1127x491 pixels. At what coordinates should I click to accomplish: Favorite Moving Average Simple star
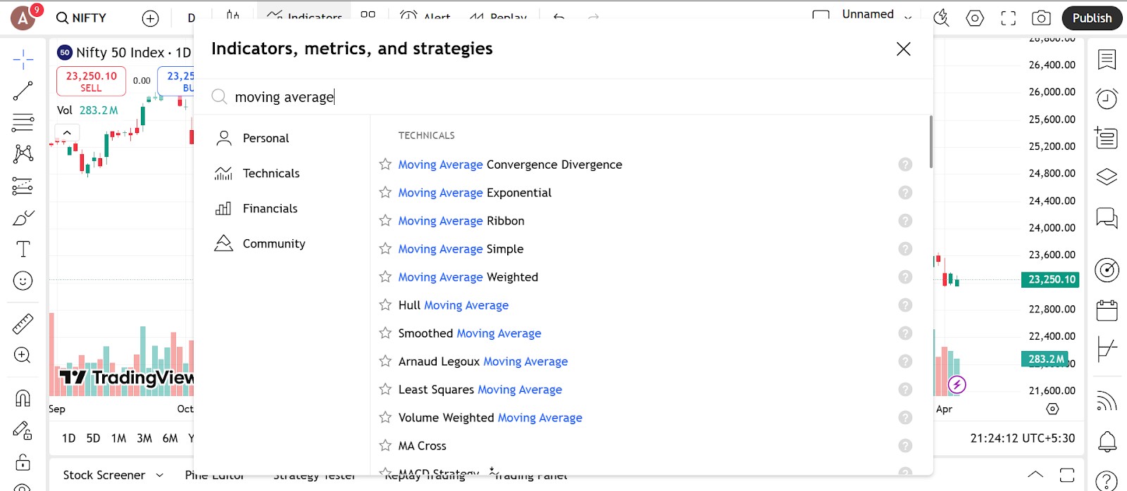(x=385, y=248)
